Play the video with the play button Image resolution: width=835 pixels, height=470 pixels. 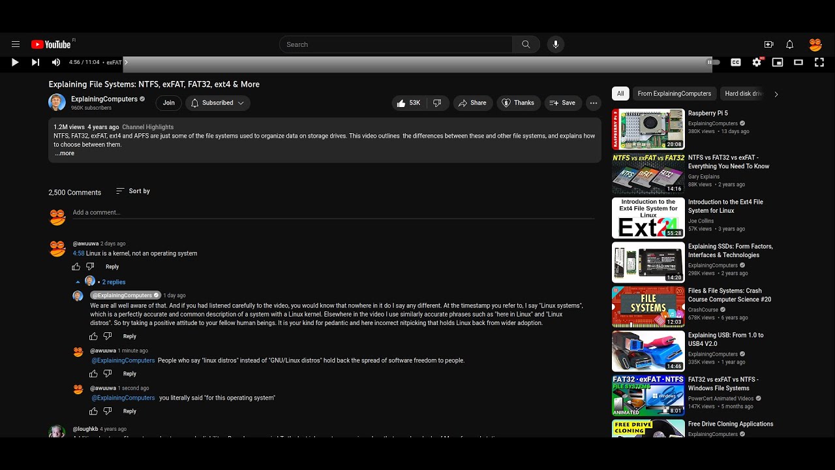(x=15, y=62)
